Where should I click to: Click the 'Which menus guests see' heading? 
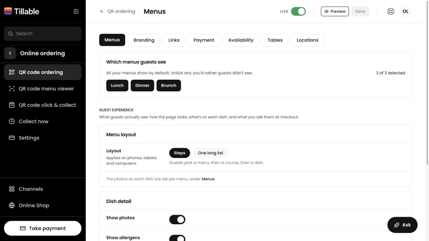[136, 62]
